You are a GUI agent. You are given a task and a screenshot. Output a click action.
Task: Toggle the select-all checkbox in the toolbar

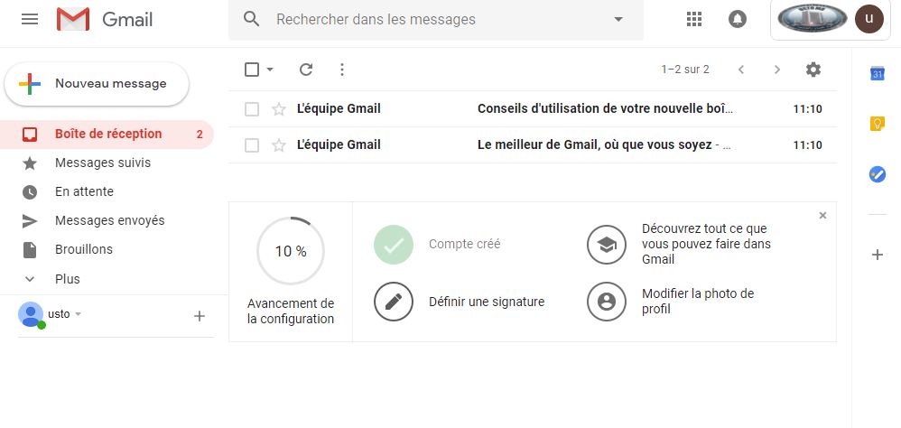tap(252, 70)
